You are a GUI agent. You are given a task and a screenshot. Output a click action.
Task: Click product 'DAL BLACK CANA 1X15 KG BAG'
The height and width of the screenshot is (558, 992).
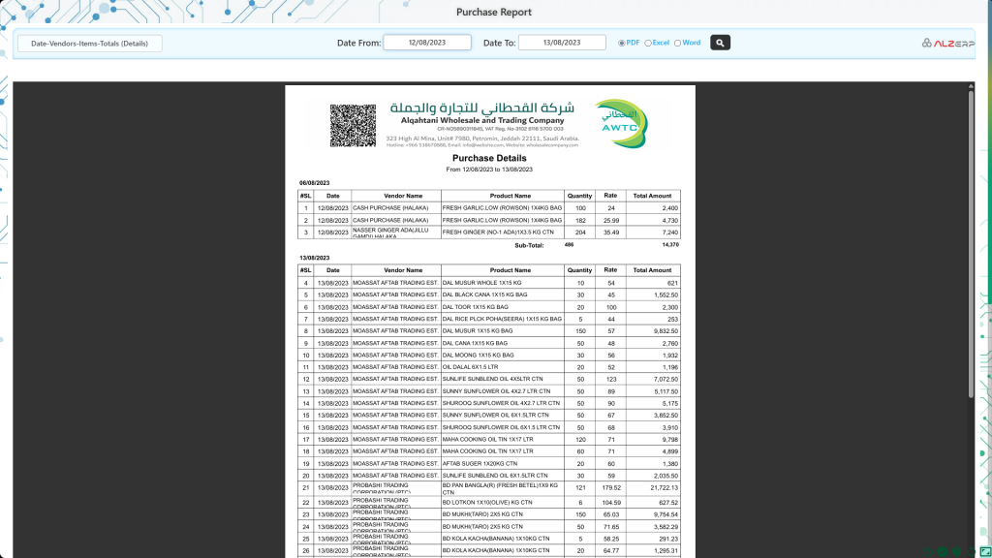[484, 294]
